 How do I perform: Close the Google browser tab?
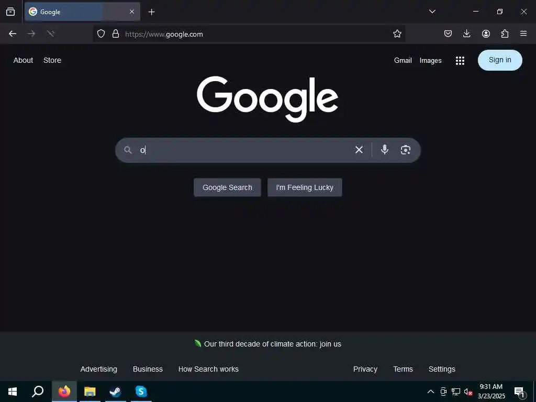[x=132, y=12]
